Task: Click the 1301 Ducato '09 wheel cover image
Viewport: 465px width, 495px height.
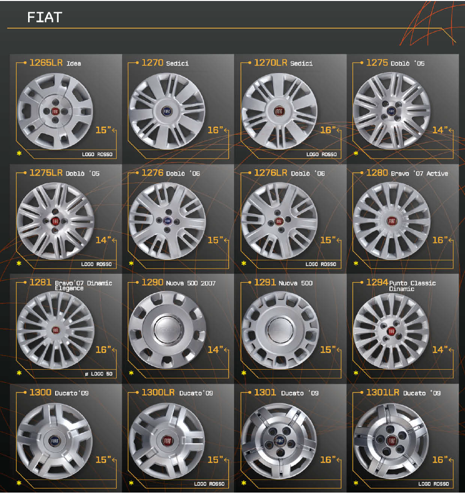Action: (x=279, y=441)
